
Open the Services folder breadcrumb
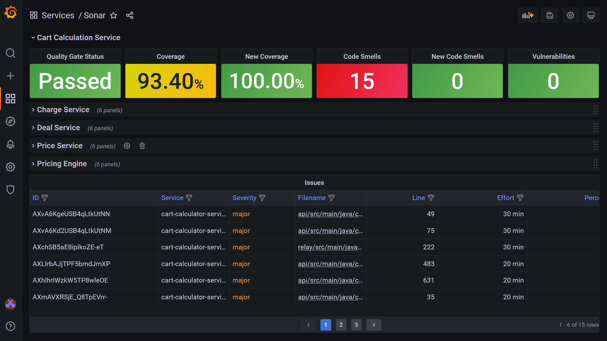click(58, 15)
